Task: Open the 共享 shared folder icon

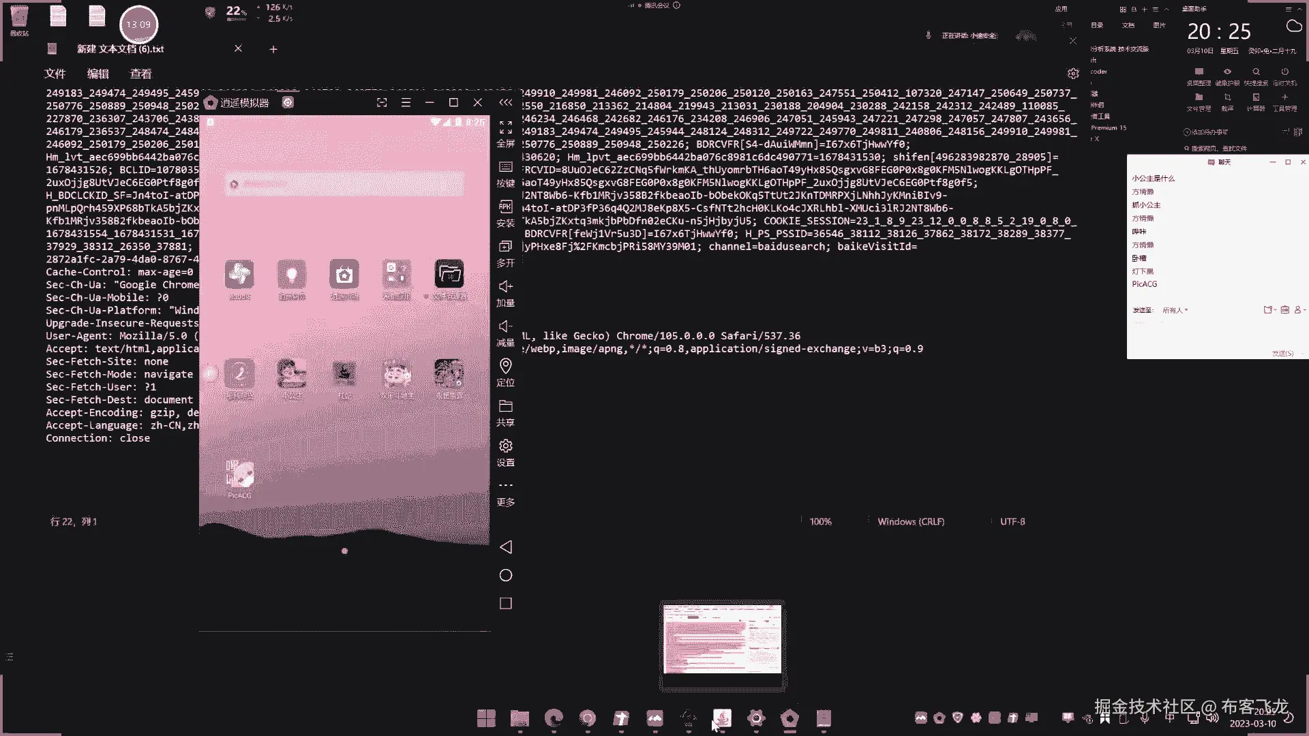Action: pos(505,407)
